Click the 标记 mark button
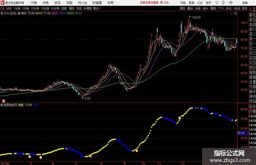 point(229,8)
